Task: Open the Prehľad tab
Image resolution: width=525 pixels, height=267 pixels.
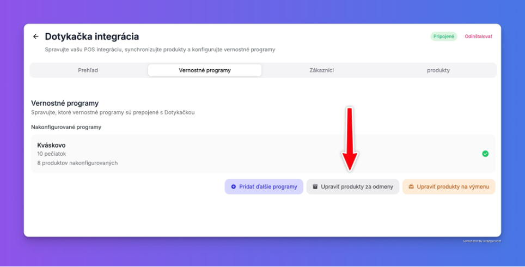Action: tap(88, 70)
